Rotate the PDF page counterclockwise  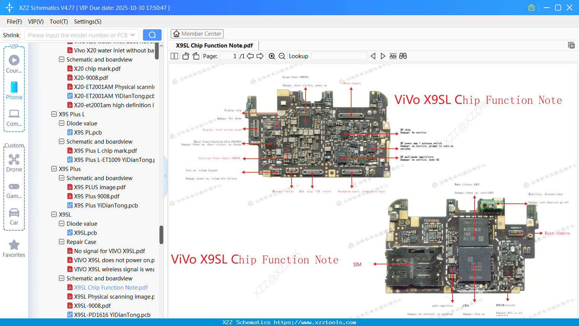pyautogui.click(x=185, y=55)
